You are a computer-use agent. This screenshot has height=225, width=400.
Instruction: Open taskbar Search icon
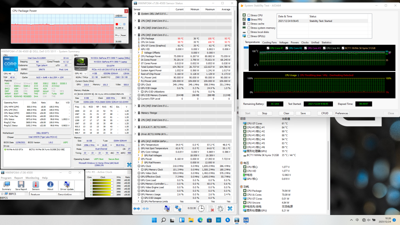164,220
